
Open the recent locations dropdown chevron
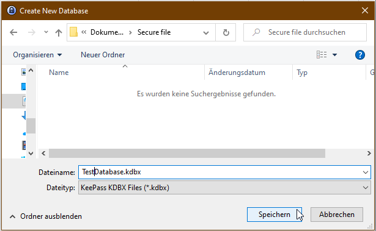(46, 32)
